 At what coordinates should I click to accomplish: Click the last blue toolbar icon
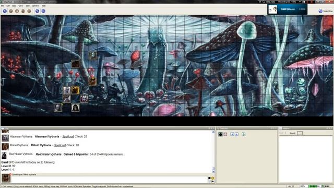click(43, 11)
